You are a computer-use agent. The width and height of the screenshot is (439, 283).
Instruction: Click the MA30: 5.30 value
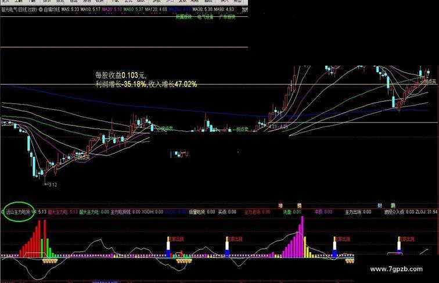point(202,9)
